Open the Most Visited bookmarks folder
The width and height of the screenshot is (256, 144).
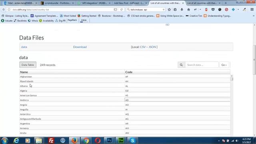coord(68,16)
